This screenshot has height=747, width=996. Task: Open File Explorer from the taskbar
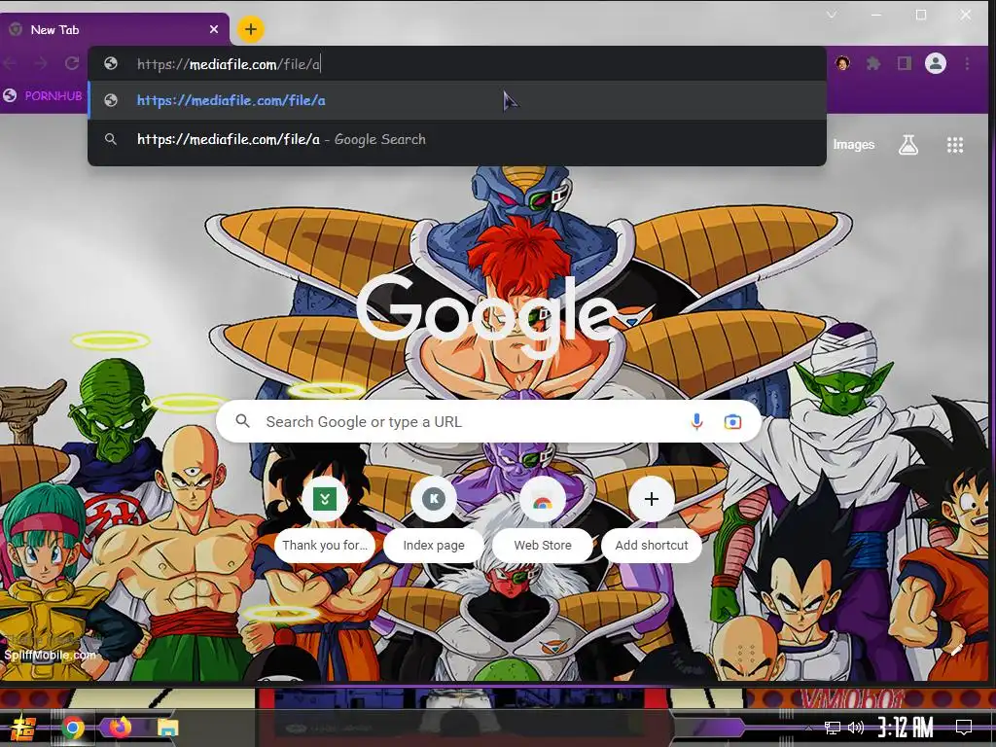pos(167,728)
